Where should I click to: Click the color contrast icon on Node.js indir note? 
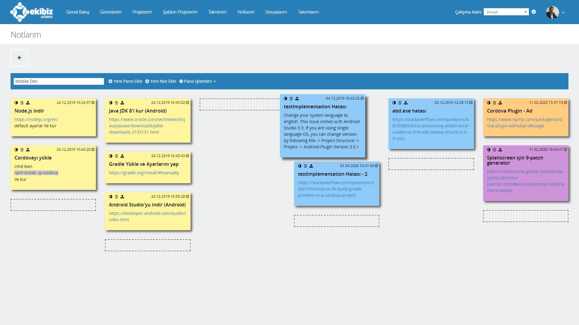(x=16, y=103)
